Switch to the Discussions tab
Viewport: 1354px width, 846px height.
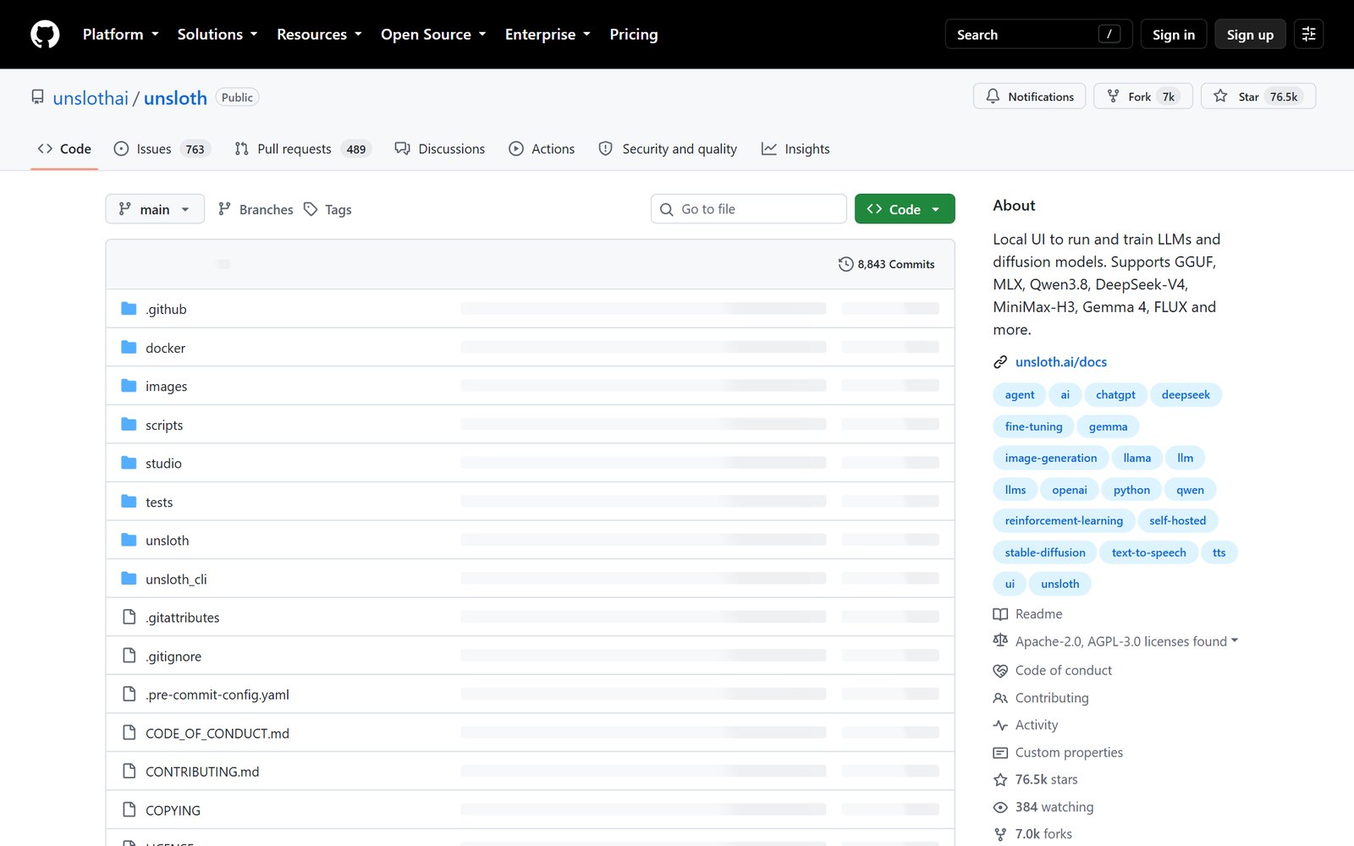coord(440,149)
